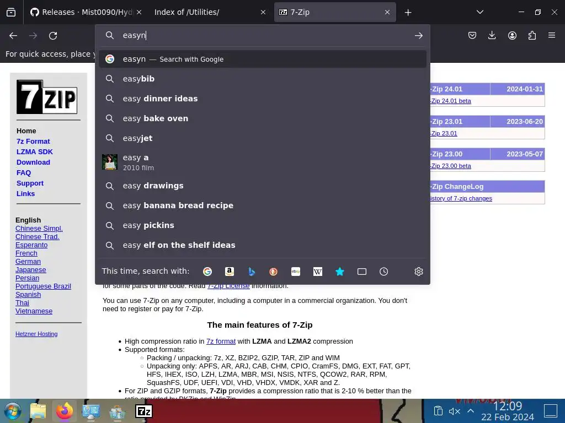Open the Firefox application menu
565x423 pixels.
tap(552, 35)
